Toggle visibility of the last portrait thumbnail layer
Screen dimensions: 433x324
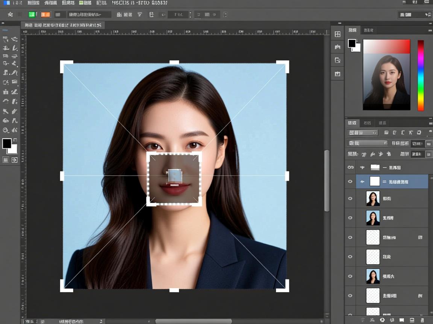tap(350, 276)
